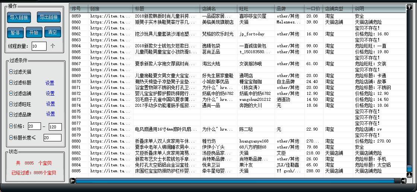Viewport: 417px width, 192px height.
Task: Click the horizontal scrollbar right arrow
Action: point(404,181)
